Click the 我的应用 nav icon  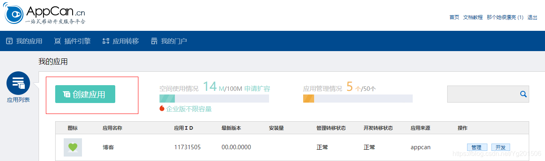click(9, 41)
